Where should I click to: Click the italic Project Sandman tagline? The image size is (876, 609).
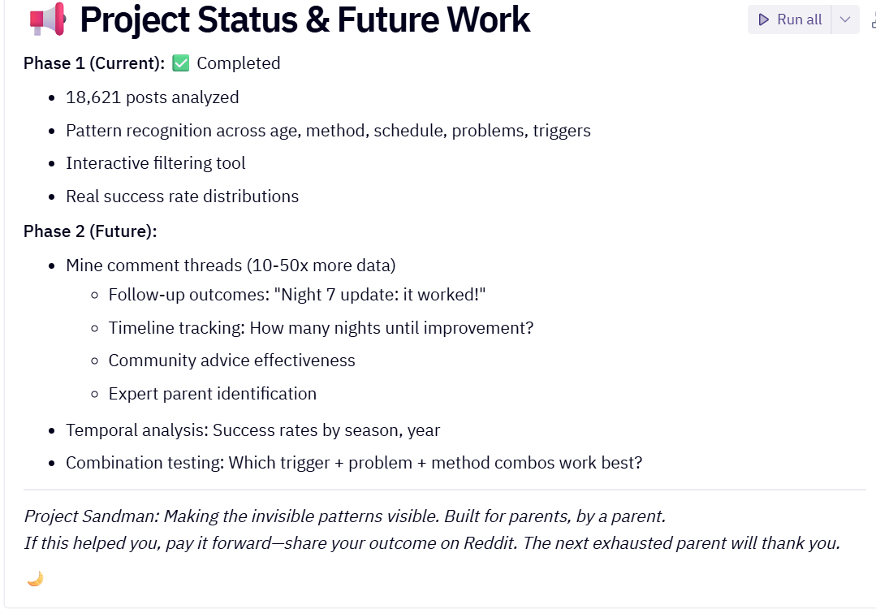coord(344,516)
